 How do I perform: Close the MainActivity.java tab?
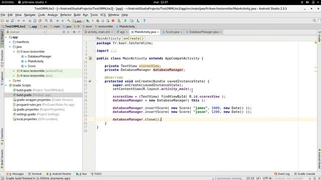pos(158,32)
